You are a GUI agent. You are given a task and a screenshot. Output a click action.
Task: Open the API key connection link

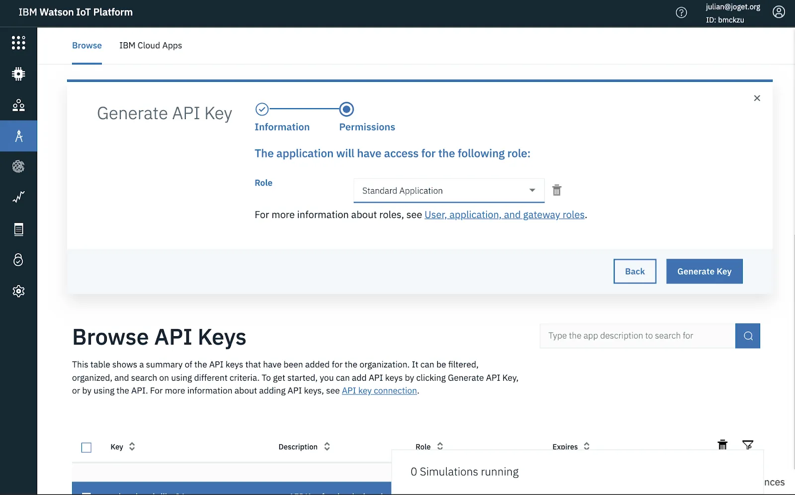(379, 391)
